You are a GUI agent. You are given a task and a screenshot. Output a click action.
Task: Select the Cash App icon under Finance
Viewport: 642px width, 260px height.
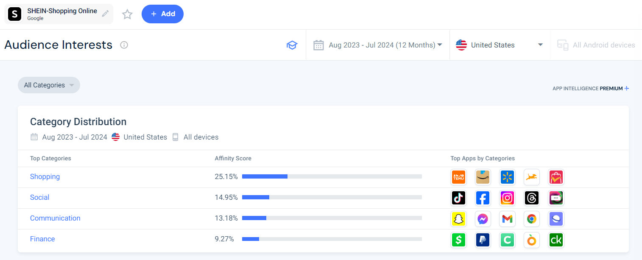click(458, 240)
